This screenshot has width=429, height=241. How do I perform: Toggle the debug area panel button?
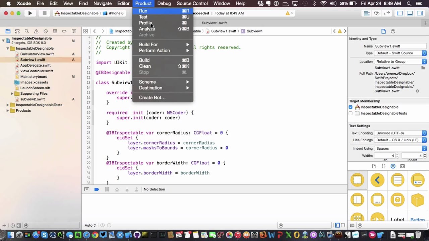[410, 13]
